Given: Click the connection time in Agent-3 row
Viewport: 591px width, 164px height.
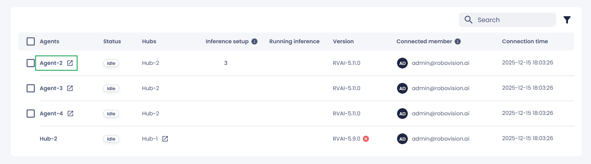Looking at the screenshot, I should [527, 88].
